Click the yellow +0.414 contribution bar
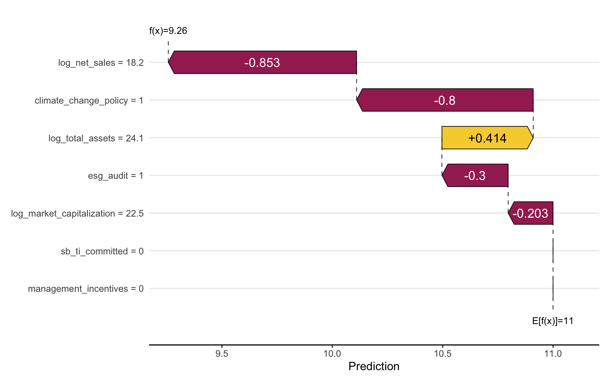605x378 pixels. tap(487, 138)
